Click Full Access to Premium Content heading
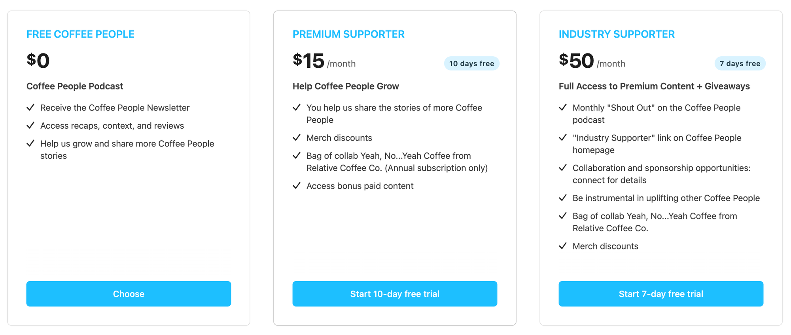The image size is (791, 335). click(654, 86)
